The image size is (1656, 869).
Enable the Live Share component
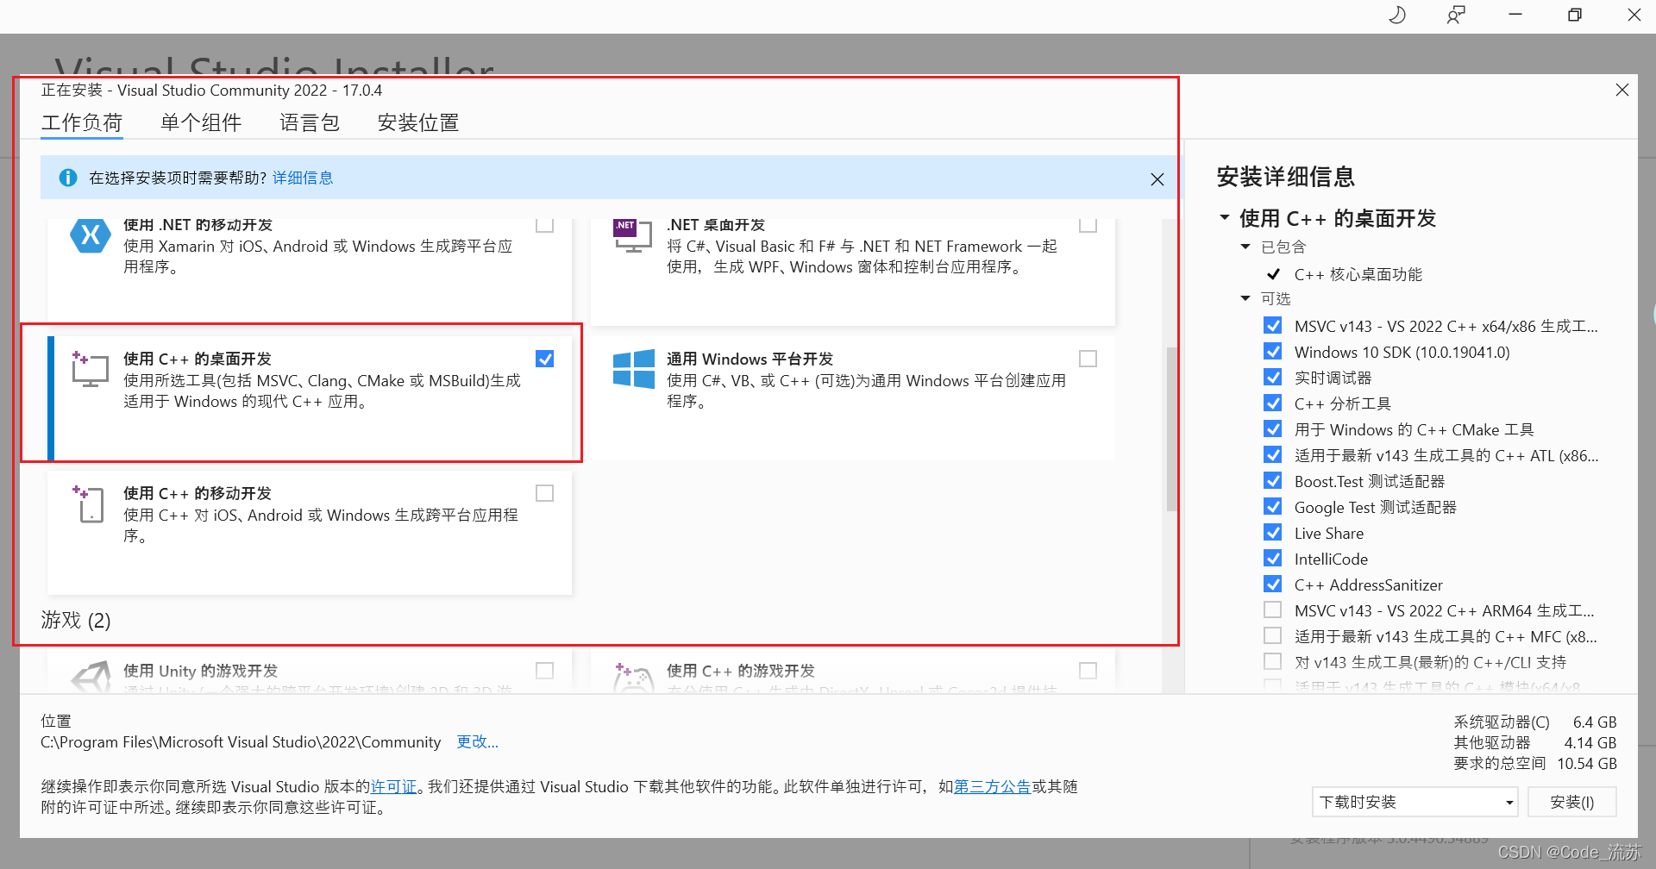1272,532
